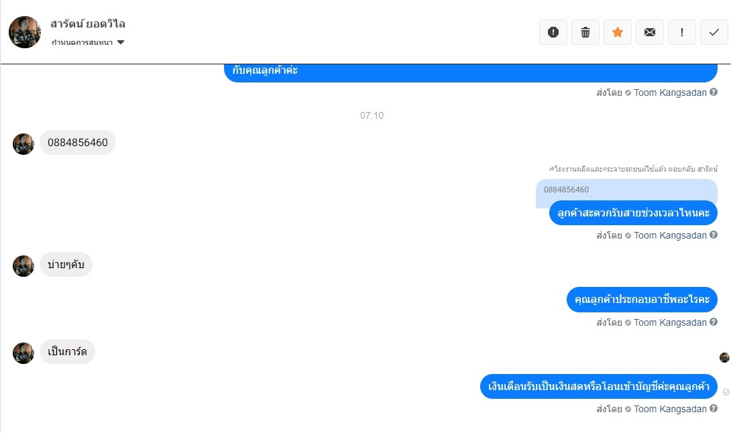
Task: Click the avatar beside เป็นการ์ด message
Action: click(23, 353)
